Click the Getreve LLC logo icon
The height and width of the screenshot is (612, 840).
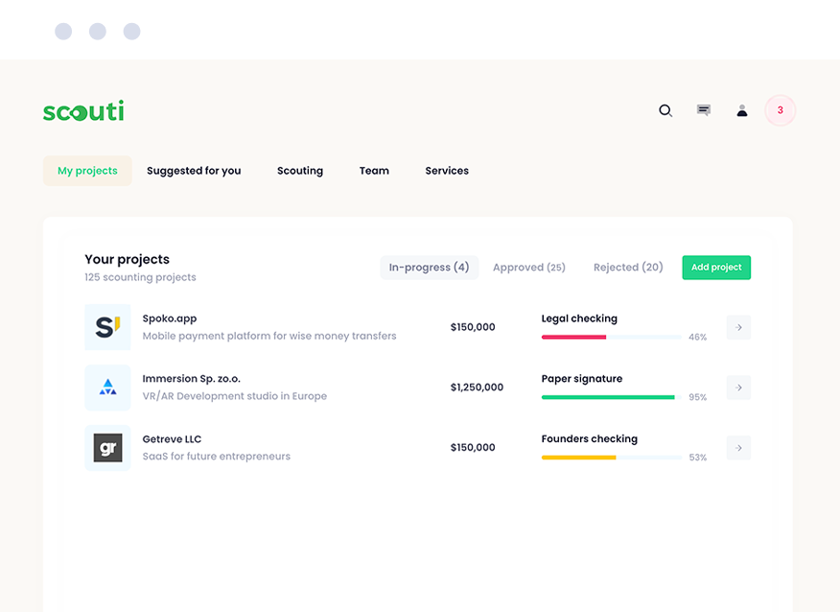click(107, 448)
